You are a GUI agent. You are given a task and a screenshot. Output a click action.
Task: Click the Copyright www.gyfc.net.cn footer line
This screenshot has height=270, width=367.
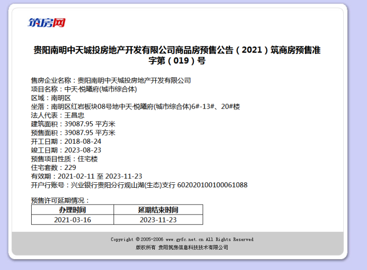pyautogui.click(x=182, y=239)
